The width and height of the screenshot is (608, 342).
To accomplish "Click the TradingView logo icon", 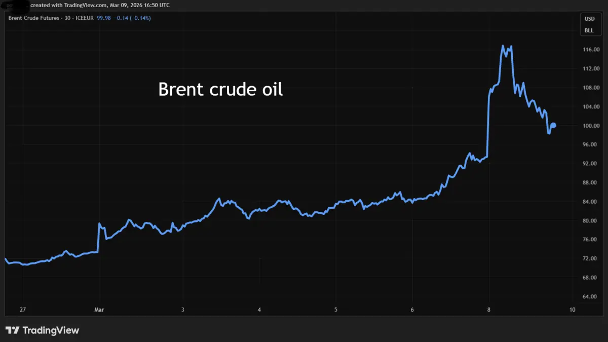I will pyautogui.click(x=13, y=330).
